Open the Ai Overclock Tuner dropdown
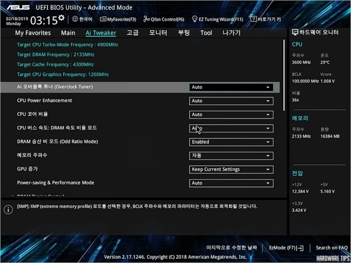The width and height of the screenshot is (351, 263). 231,87
